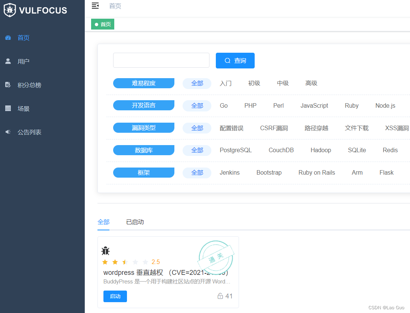Filter vulnerabilities by PHP language

pyautogui.click(x=250, y=105)
